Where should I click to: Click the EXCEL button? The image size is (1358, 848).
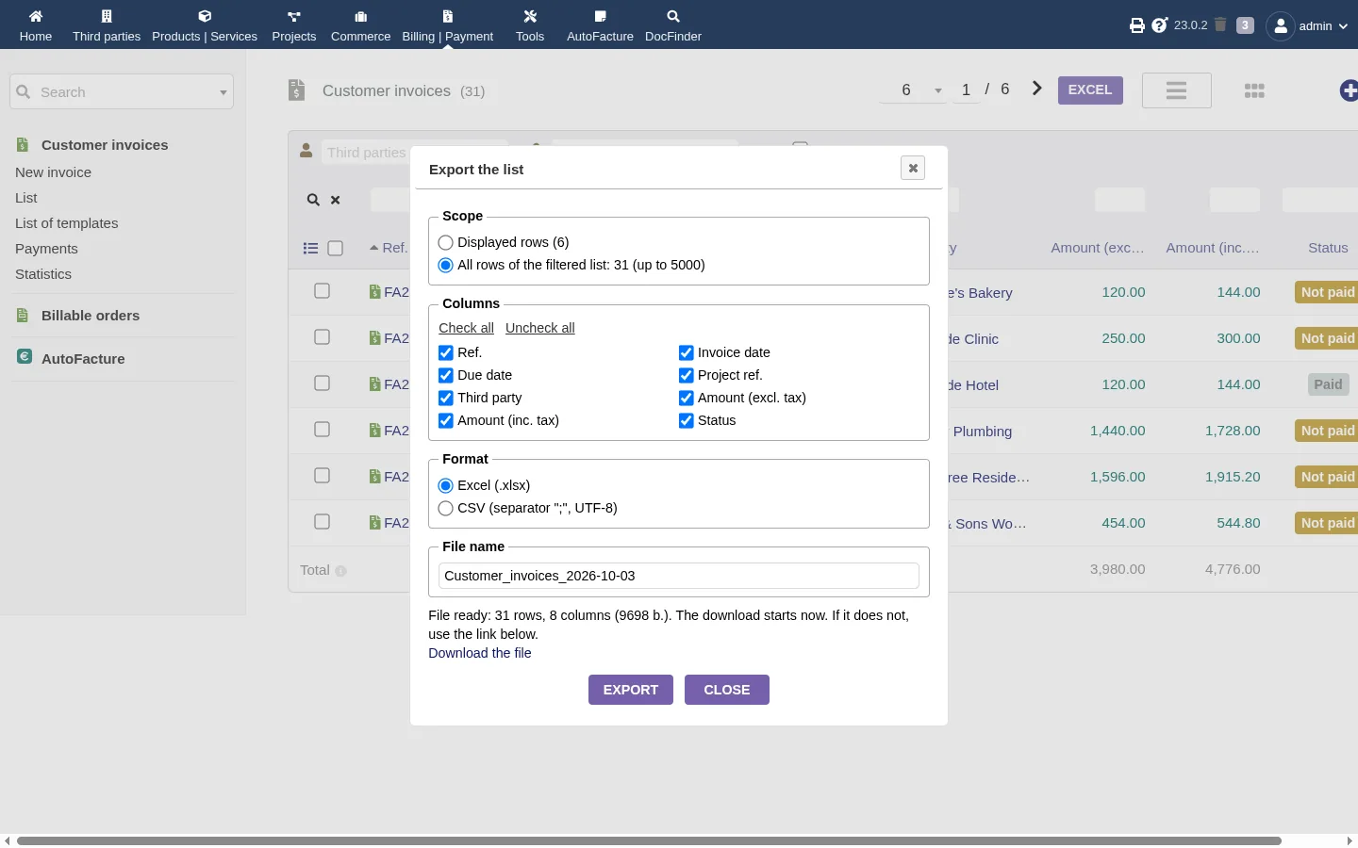pyautogui.click(x=1090, y=90)
